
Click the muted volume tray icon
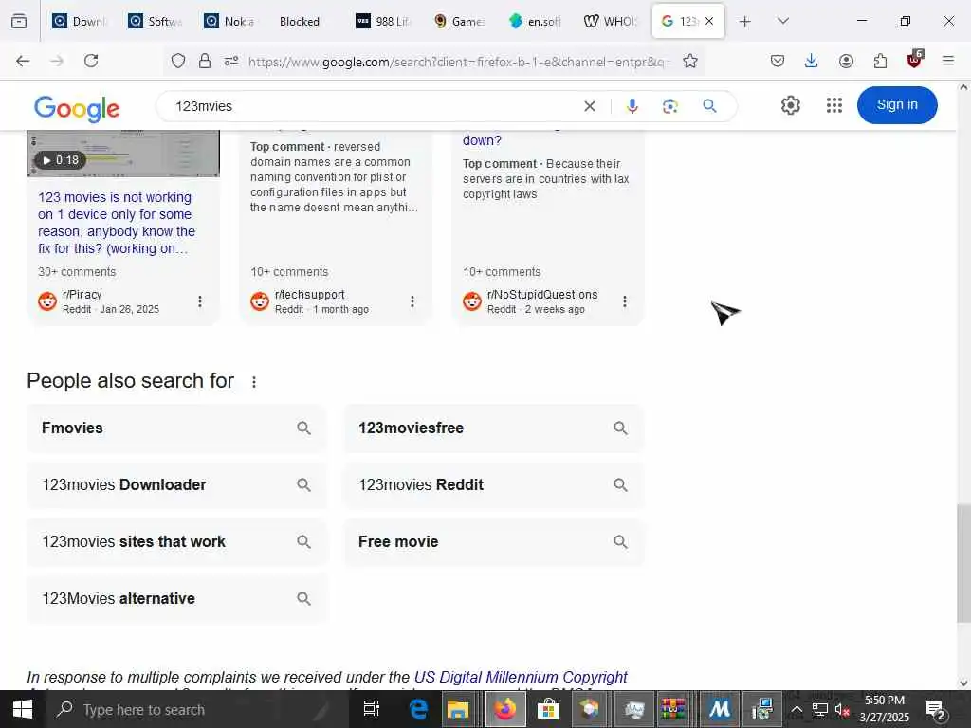tap(842, 709)
